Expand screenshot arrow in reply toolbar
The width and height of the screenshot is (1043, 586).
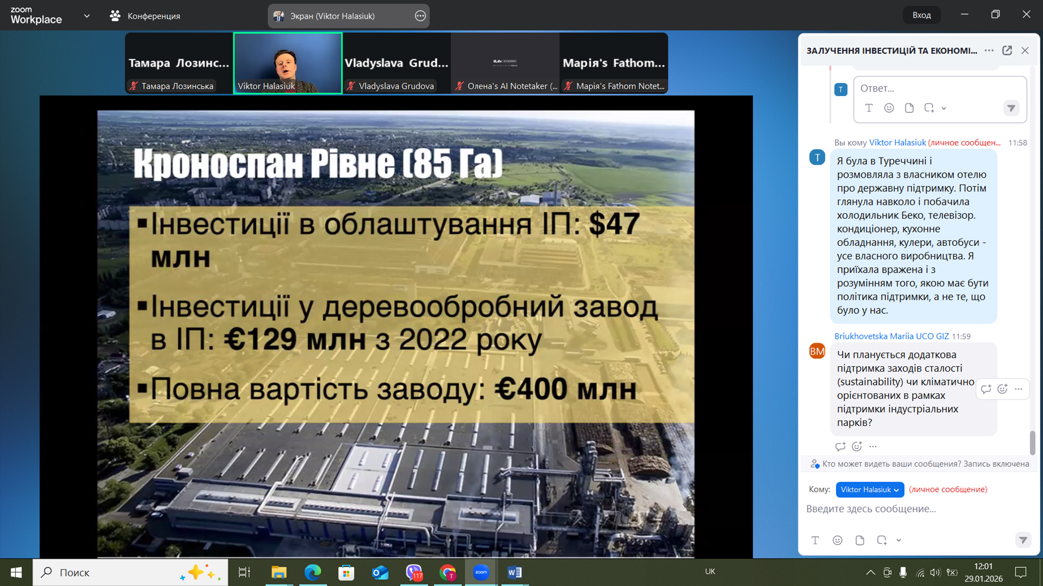944,108
